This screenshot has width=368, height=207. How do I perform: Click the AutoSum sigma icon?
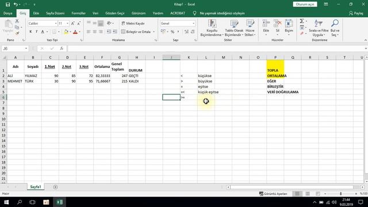point(302,21)
